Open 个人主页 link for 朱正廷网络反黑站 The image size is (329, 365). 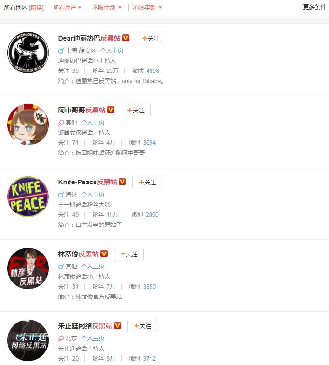93,338
